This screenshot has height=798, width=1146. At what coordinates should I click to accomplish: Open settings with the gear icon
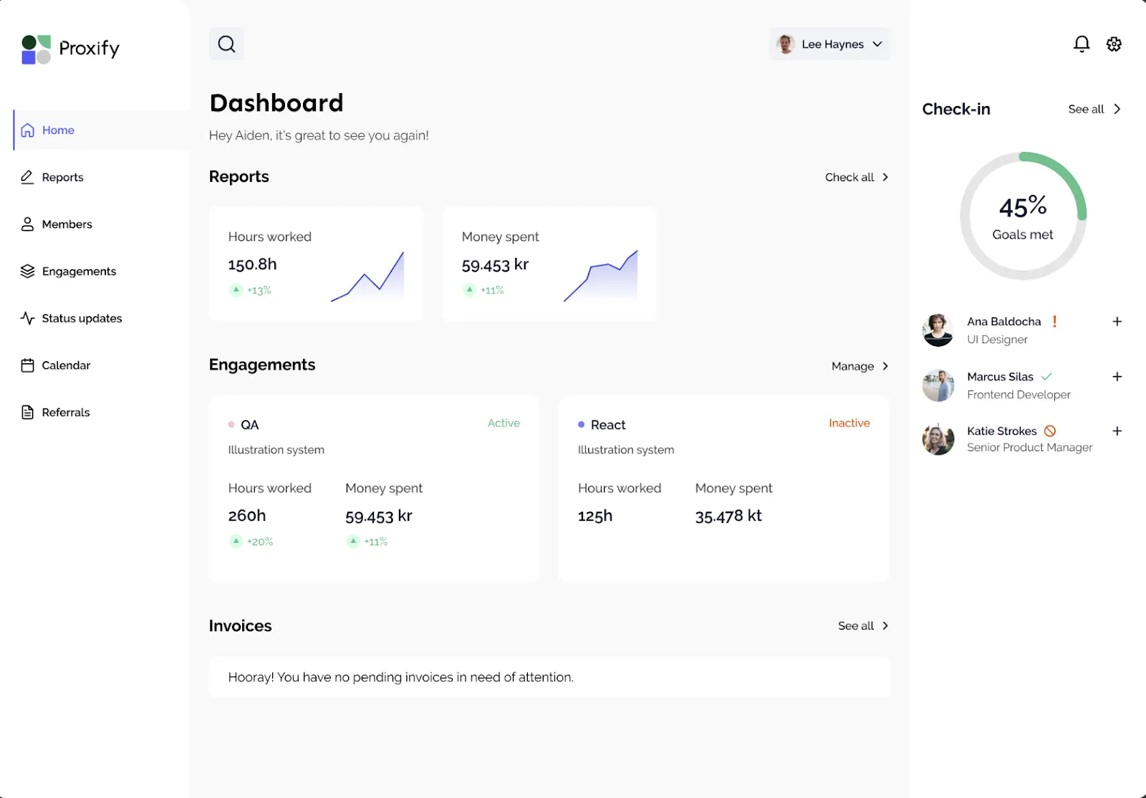pyautogui.click(x=1114, y=44)
